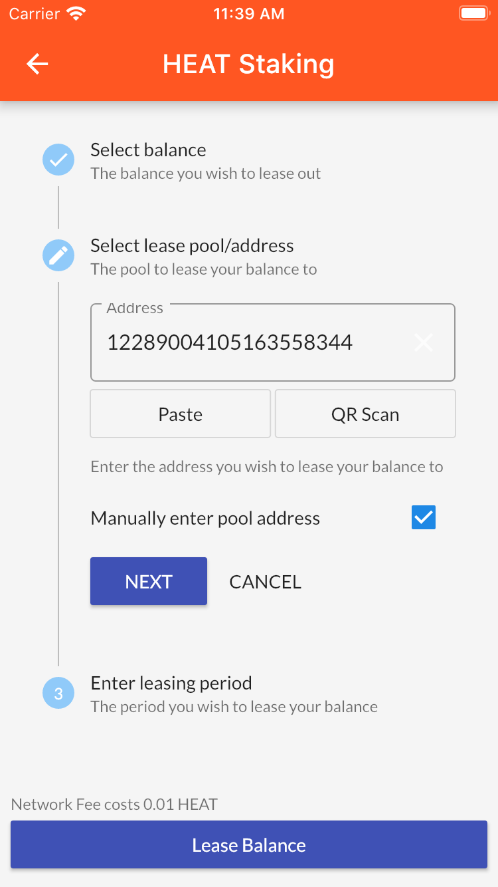Tap the back arrow in header
Viewport: 498px width, 887px height.
tap(37, 64)
